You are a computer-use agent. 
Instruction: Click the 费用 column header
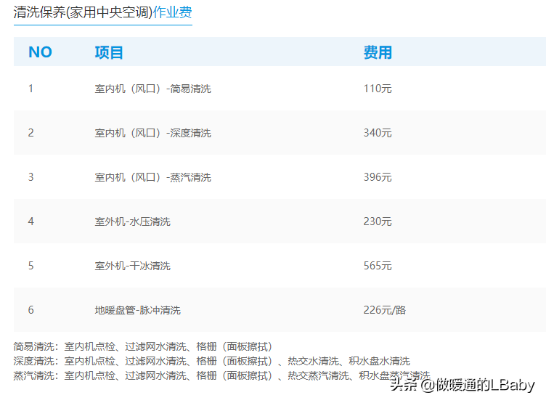pos(378,52)
